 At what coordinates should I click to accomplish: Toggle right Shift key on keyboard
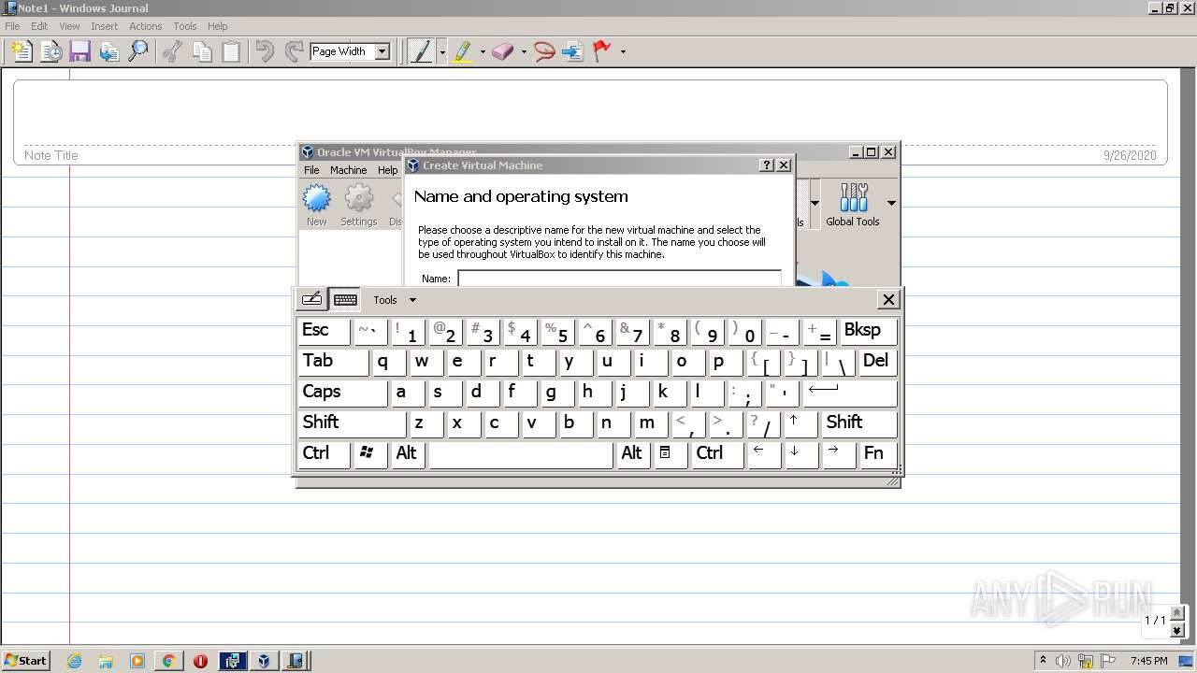click(859, 423)
